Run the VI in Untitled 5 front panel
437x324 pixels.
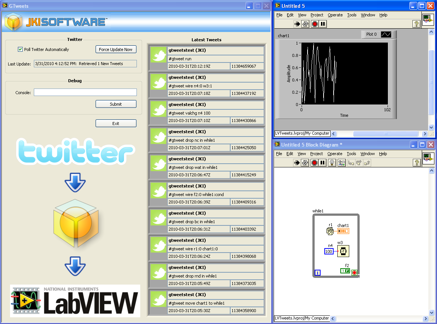point(297,24)
